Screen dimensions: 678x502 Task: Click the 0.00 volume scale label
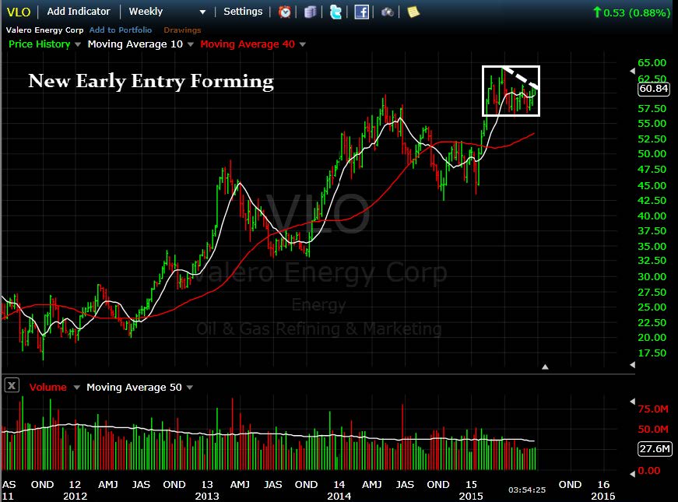pos(649,471)
